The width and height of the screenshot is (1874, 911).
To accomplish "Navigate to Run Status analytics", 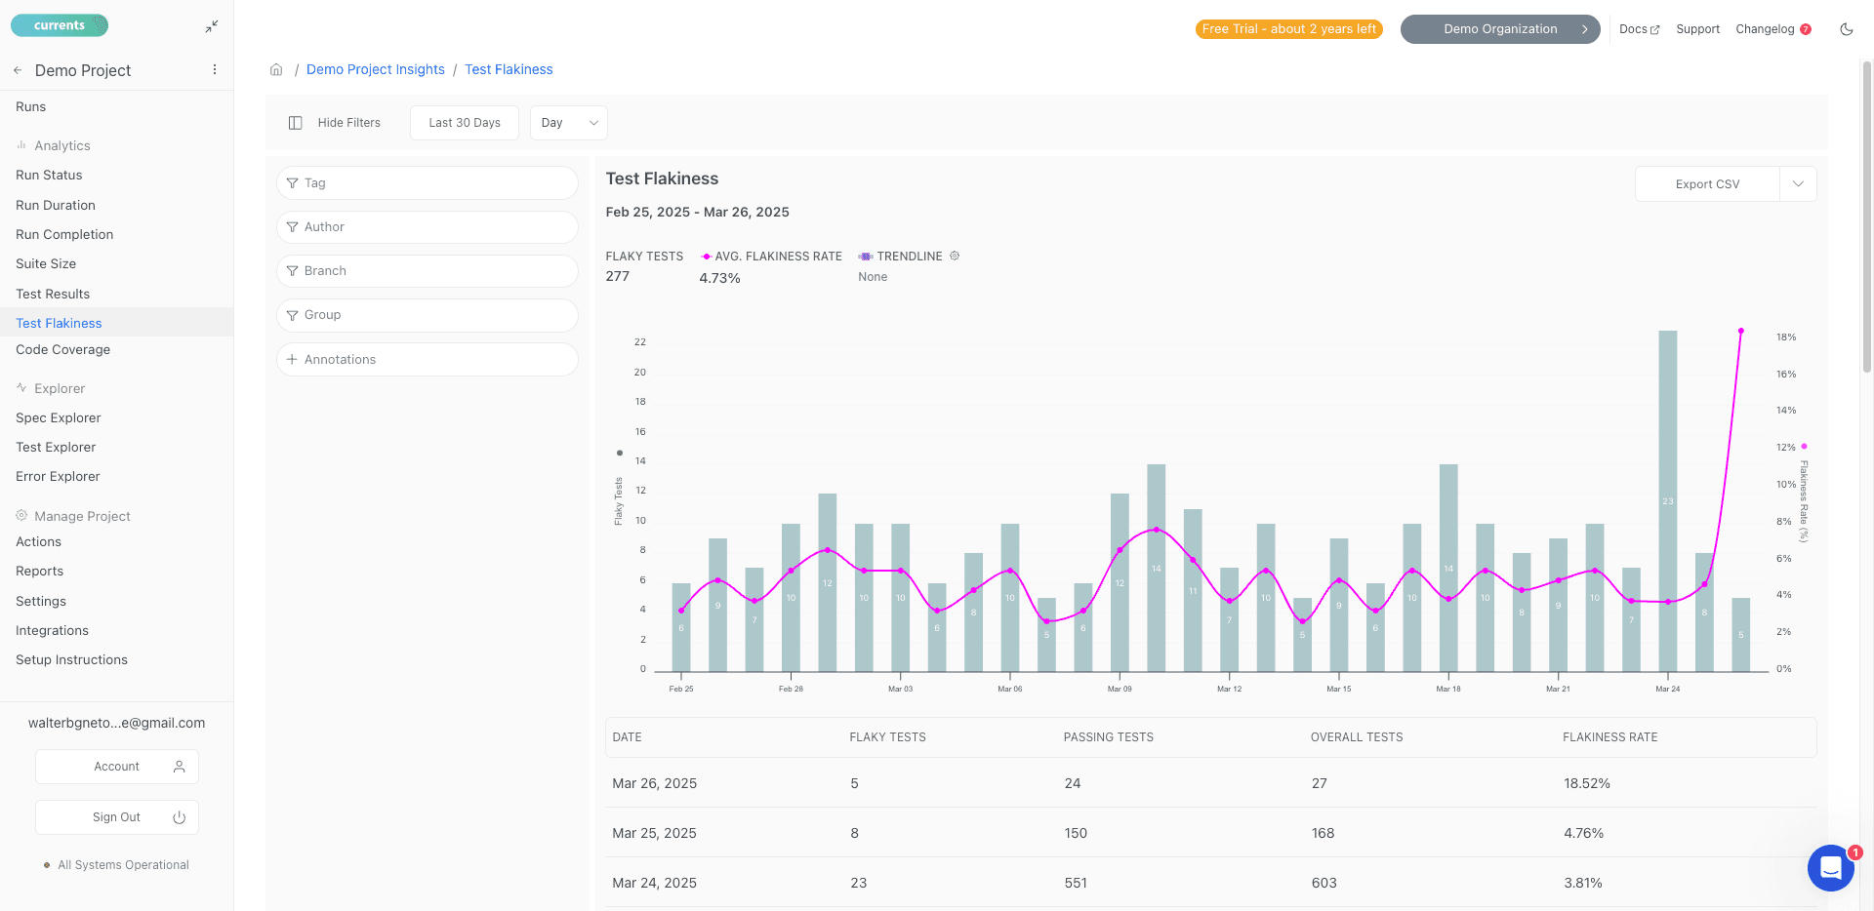I will [49, 176].
